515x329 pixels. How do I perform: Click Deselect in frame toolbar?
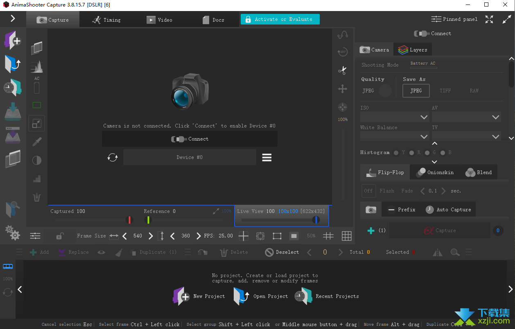tap(282, 252)
